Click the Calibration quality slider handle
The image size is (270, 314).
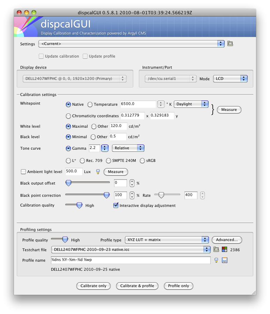pyautogui.click(x=80, y=205)
